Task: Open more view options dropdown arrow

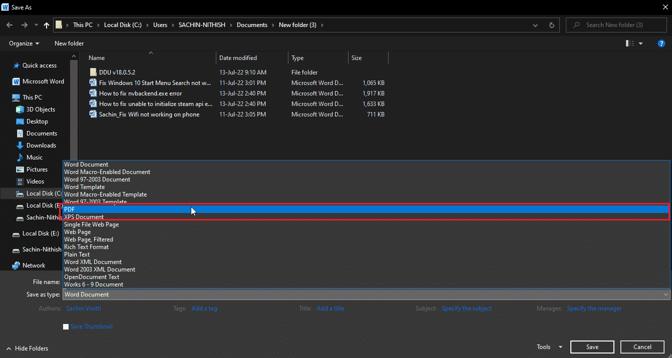Action: (x=641, y=43)
